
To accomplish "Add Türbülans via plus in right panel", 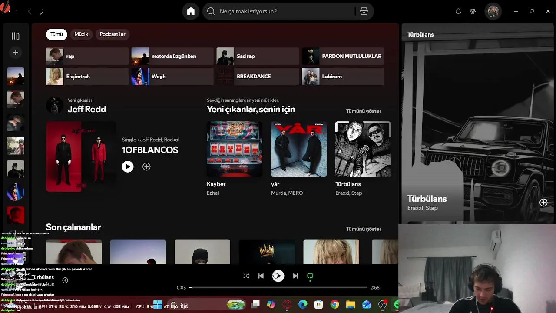I will pos(543,203).
